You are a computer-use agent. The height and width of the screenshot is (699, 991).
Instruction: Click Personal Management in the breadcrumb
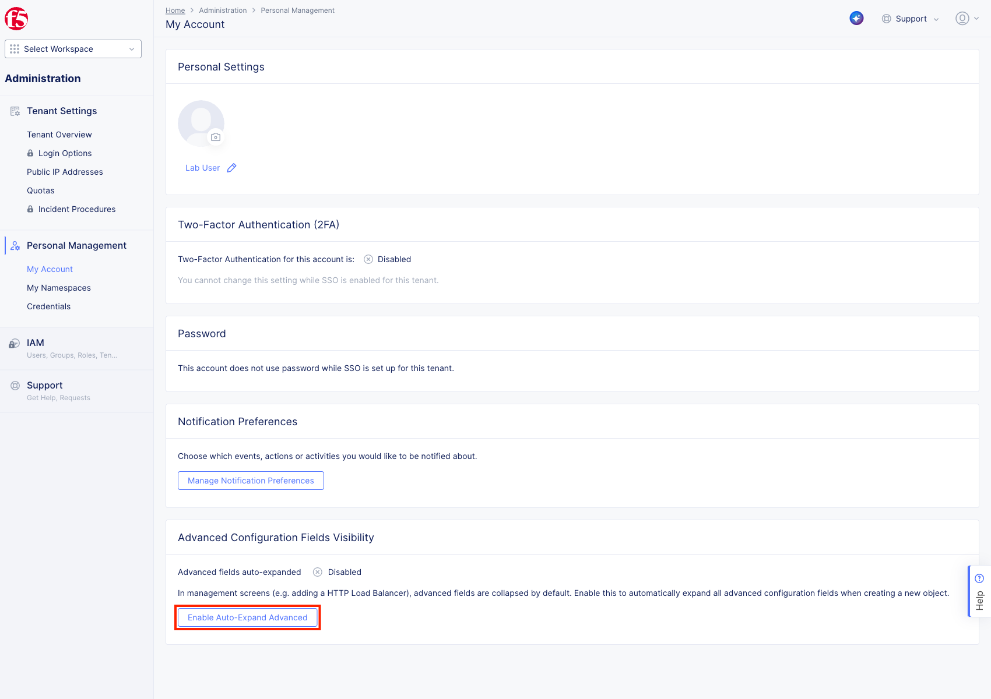click(x=297, y=10)
